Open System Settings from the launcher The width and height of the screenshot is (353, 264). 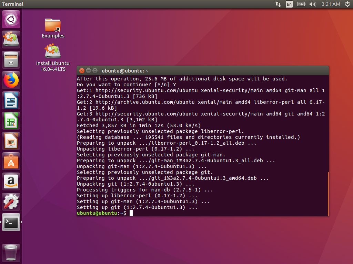pyautogui.click(x=11, y=202)
